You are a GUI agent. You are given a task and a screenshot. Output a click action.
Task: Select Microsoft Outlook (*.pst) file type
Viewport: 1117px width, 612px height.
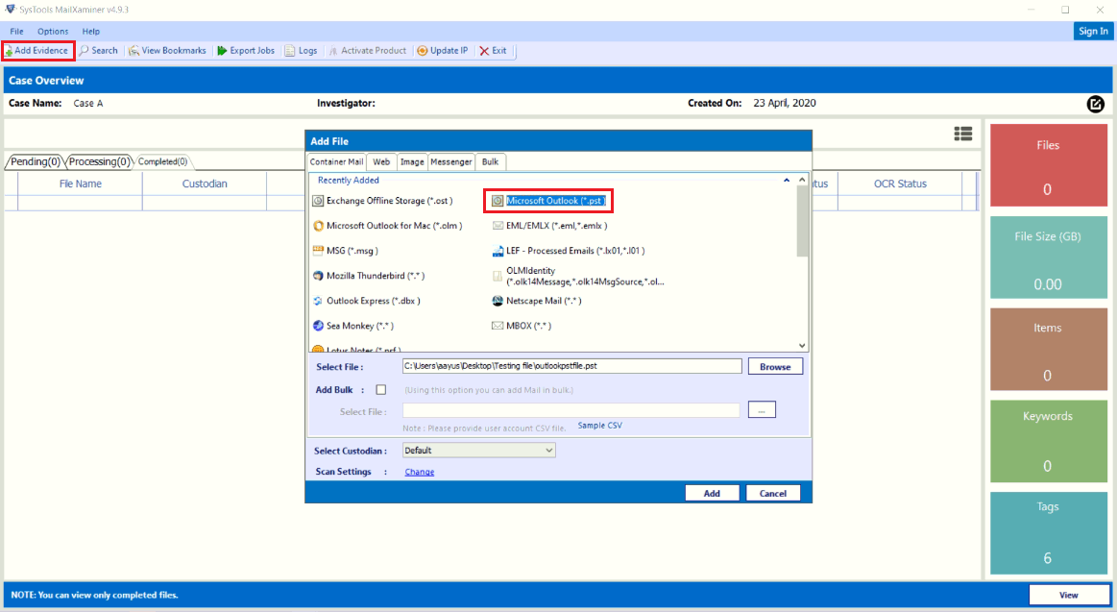pyautogui.click(x=548, y=201)
